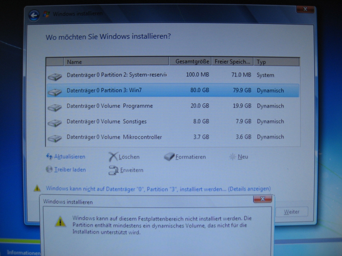Image resolution: width=342 pixels, height=256 pixels.
Task: Click the 79.9 GB free space cell
Action: (242, 90)
